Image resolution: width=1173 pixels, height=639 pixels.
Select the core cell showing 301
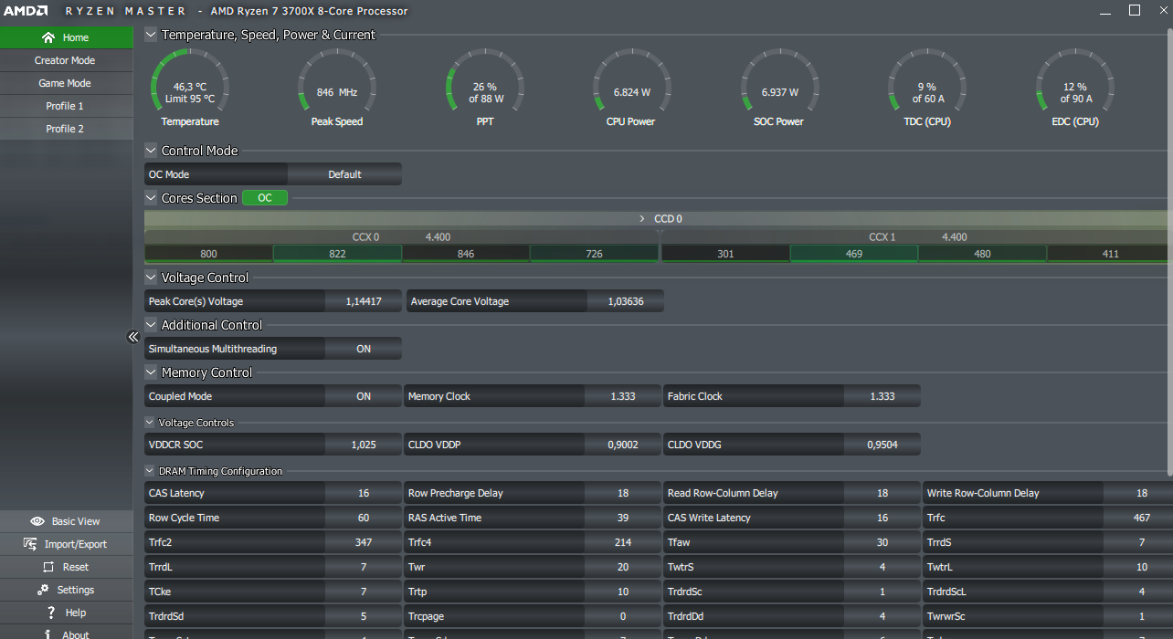coord(725,254)
